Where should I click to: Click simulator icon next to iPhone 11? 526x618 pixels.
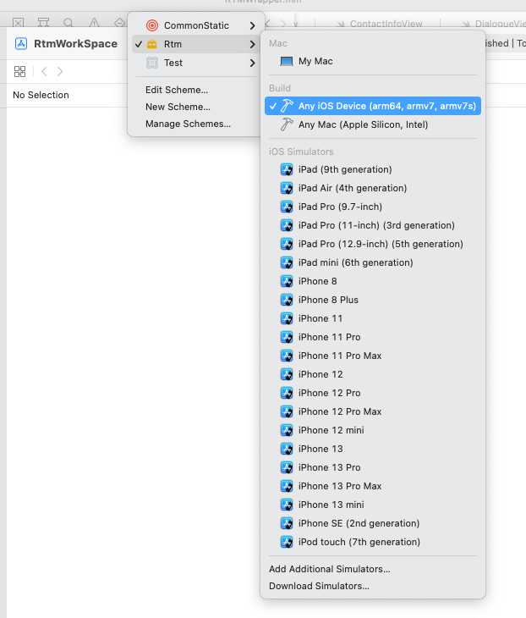tap(287, 318)
